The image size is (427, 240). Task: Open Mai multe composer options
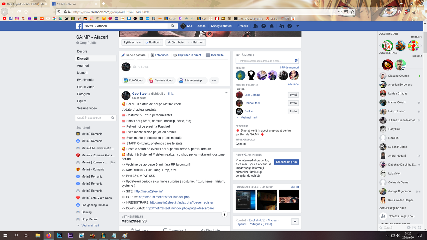pos(215,55)
